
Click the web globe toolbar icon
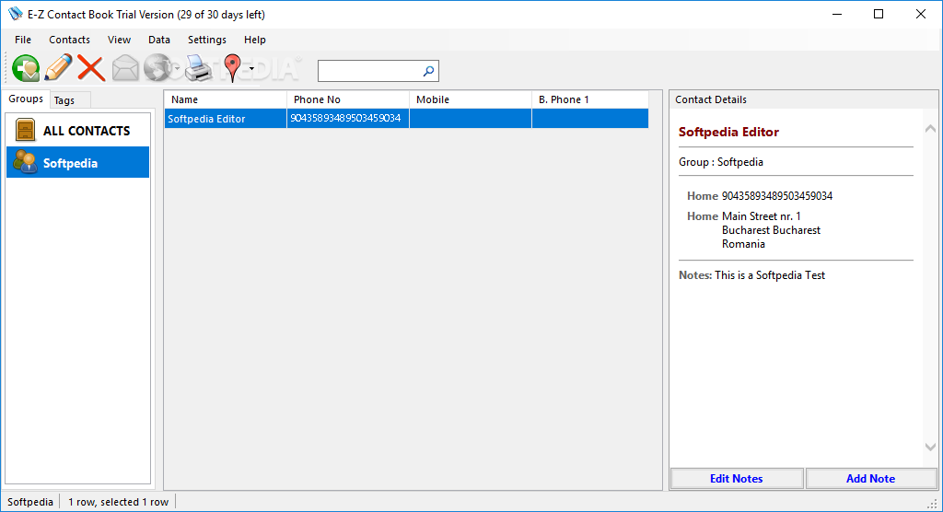157,68
